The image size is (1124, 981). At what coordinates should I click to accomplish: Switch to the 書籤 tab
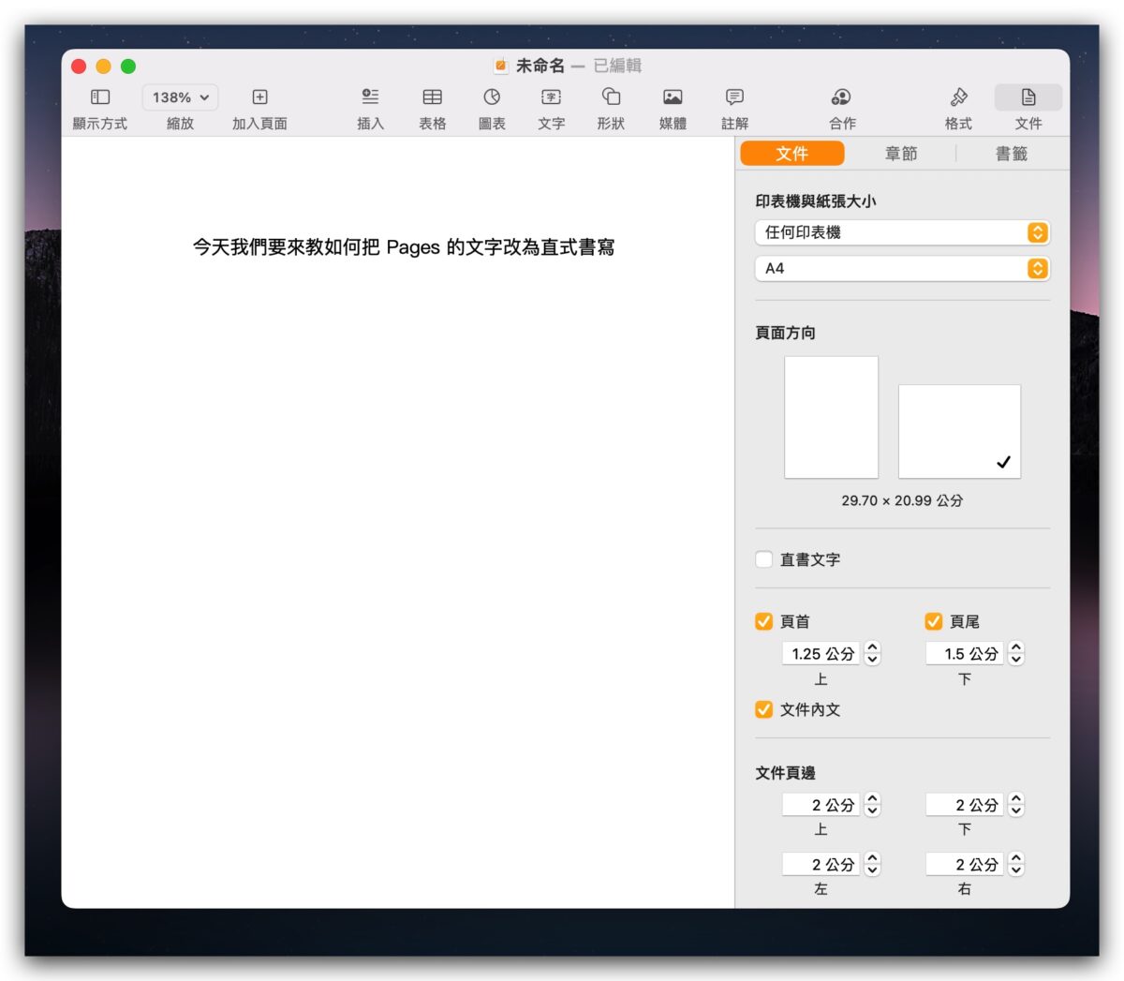coord(1012,154)
